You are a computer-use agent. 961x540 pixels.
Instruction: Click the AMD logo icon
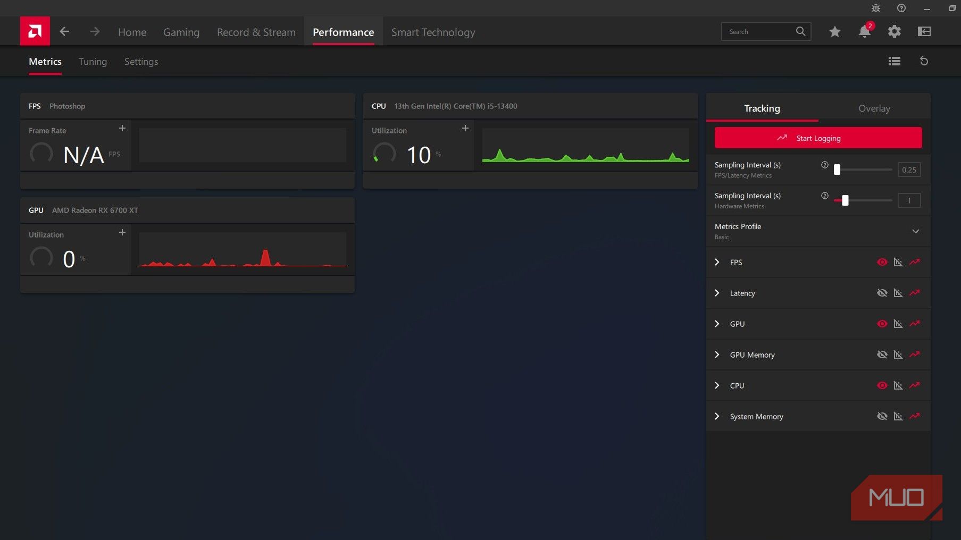click(35, 31)
